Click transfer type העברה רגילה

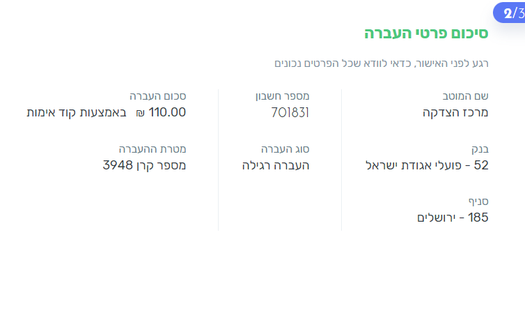(275, 165)
